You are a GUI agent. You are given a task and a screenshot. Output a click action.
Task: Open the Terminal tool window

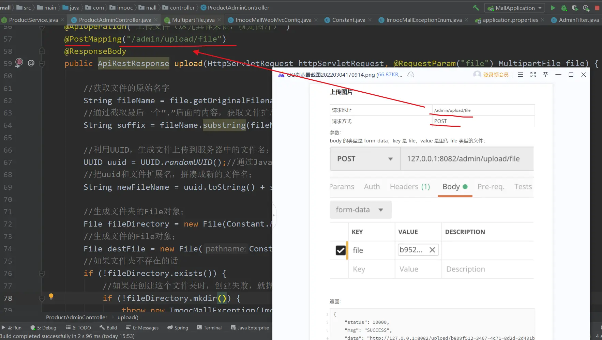click(209, 328)
